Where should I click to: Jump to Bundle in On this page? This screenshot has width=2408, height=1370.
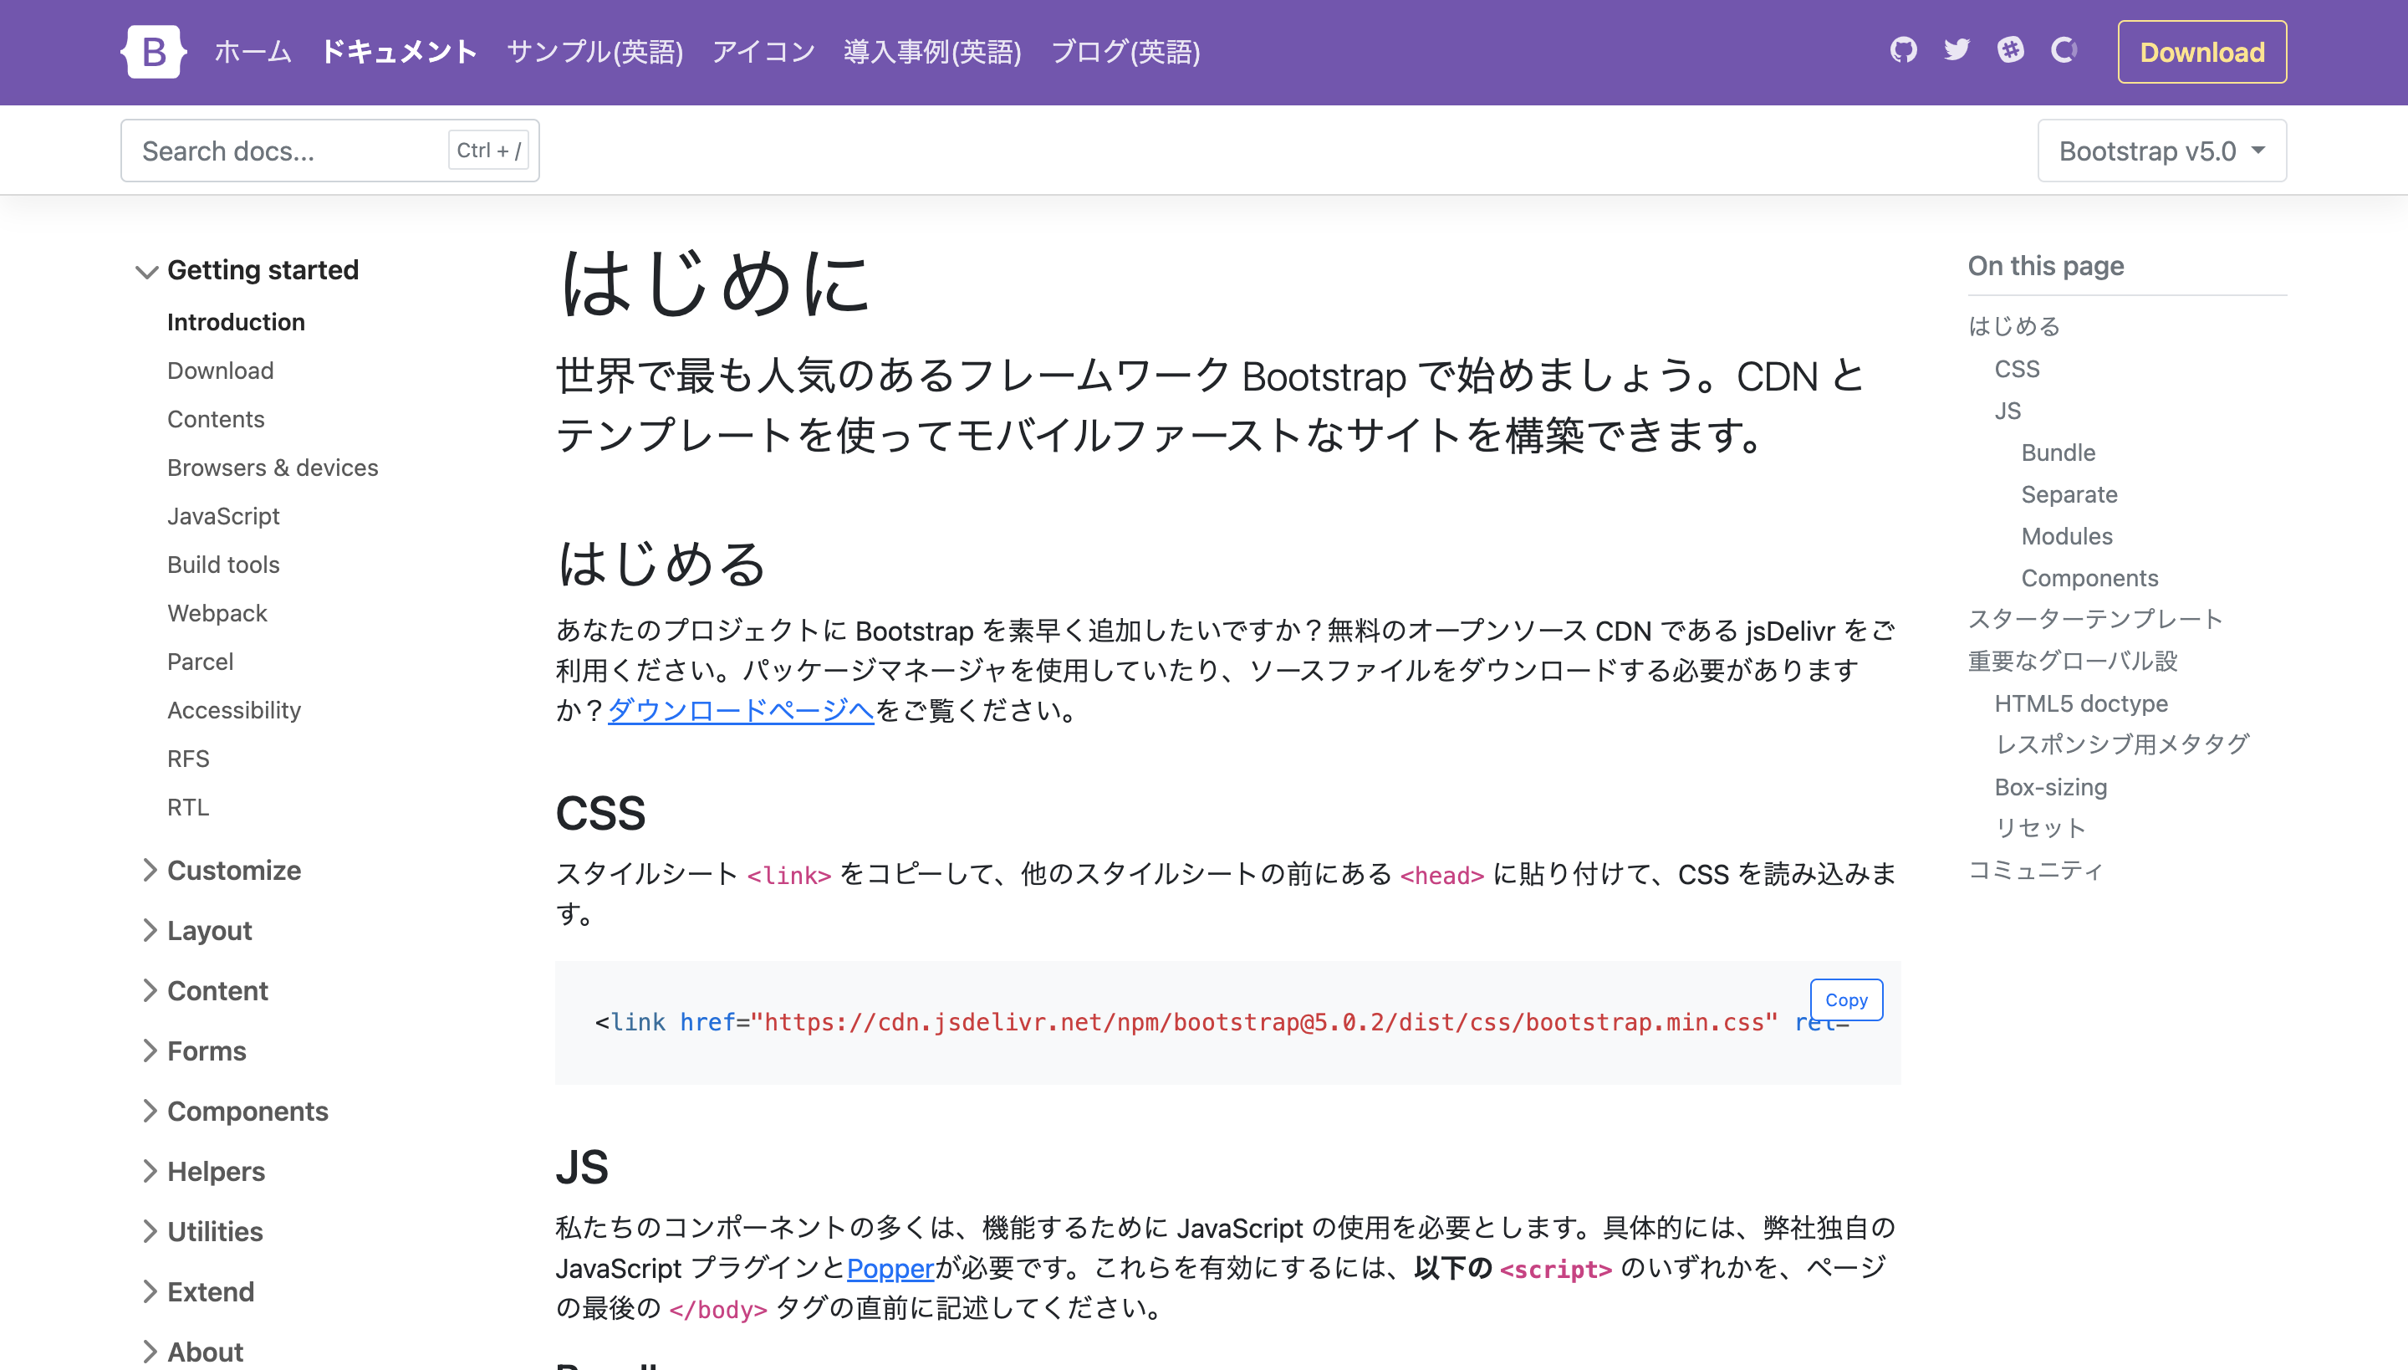coord(2059,452)
